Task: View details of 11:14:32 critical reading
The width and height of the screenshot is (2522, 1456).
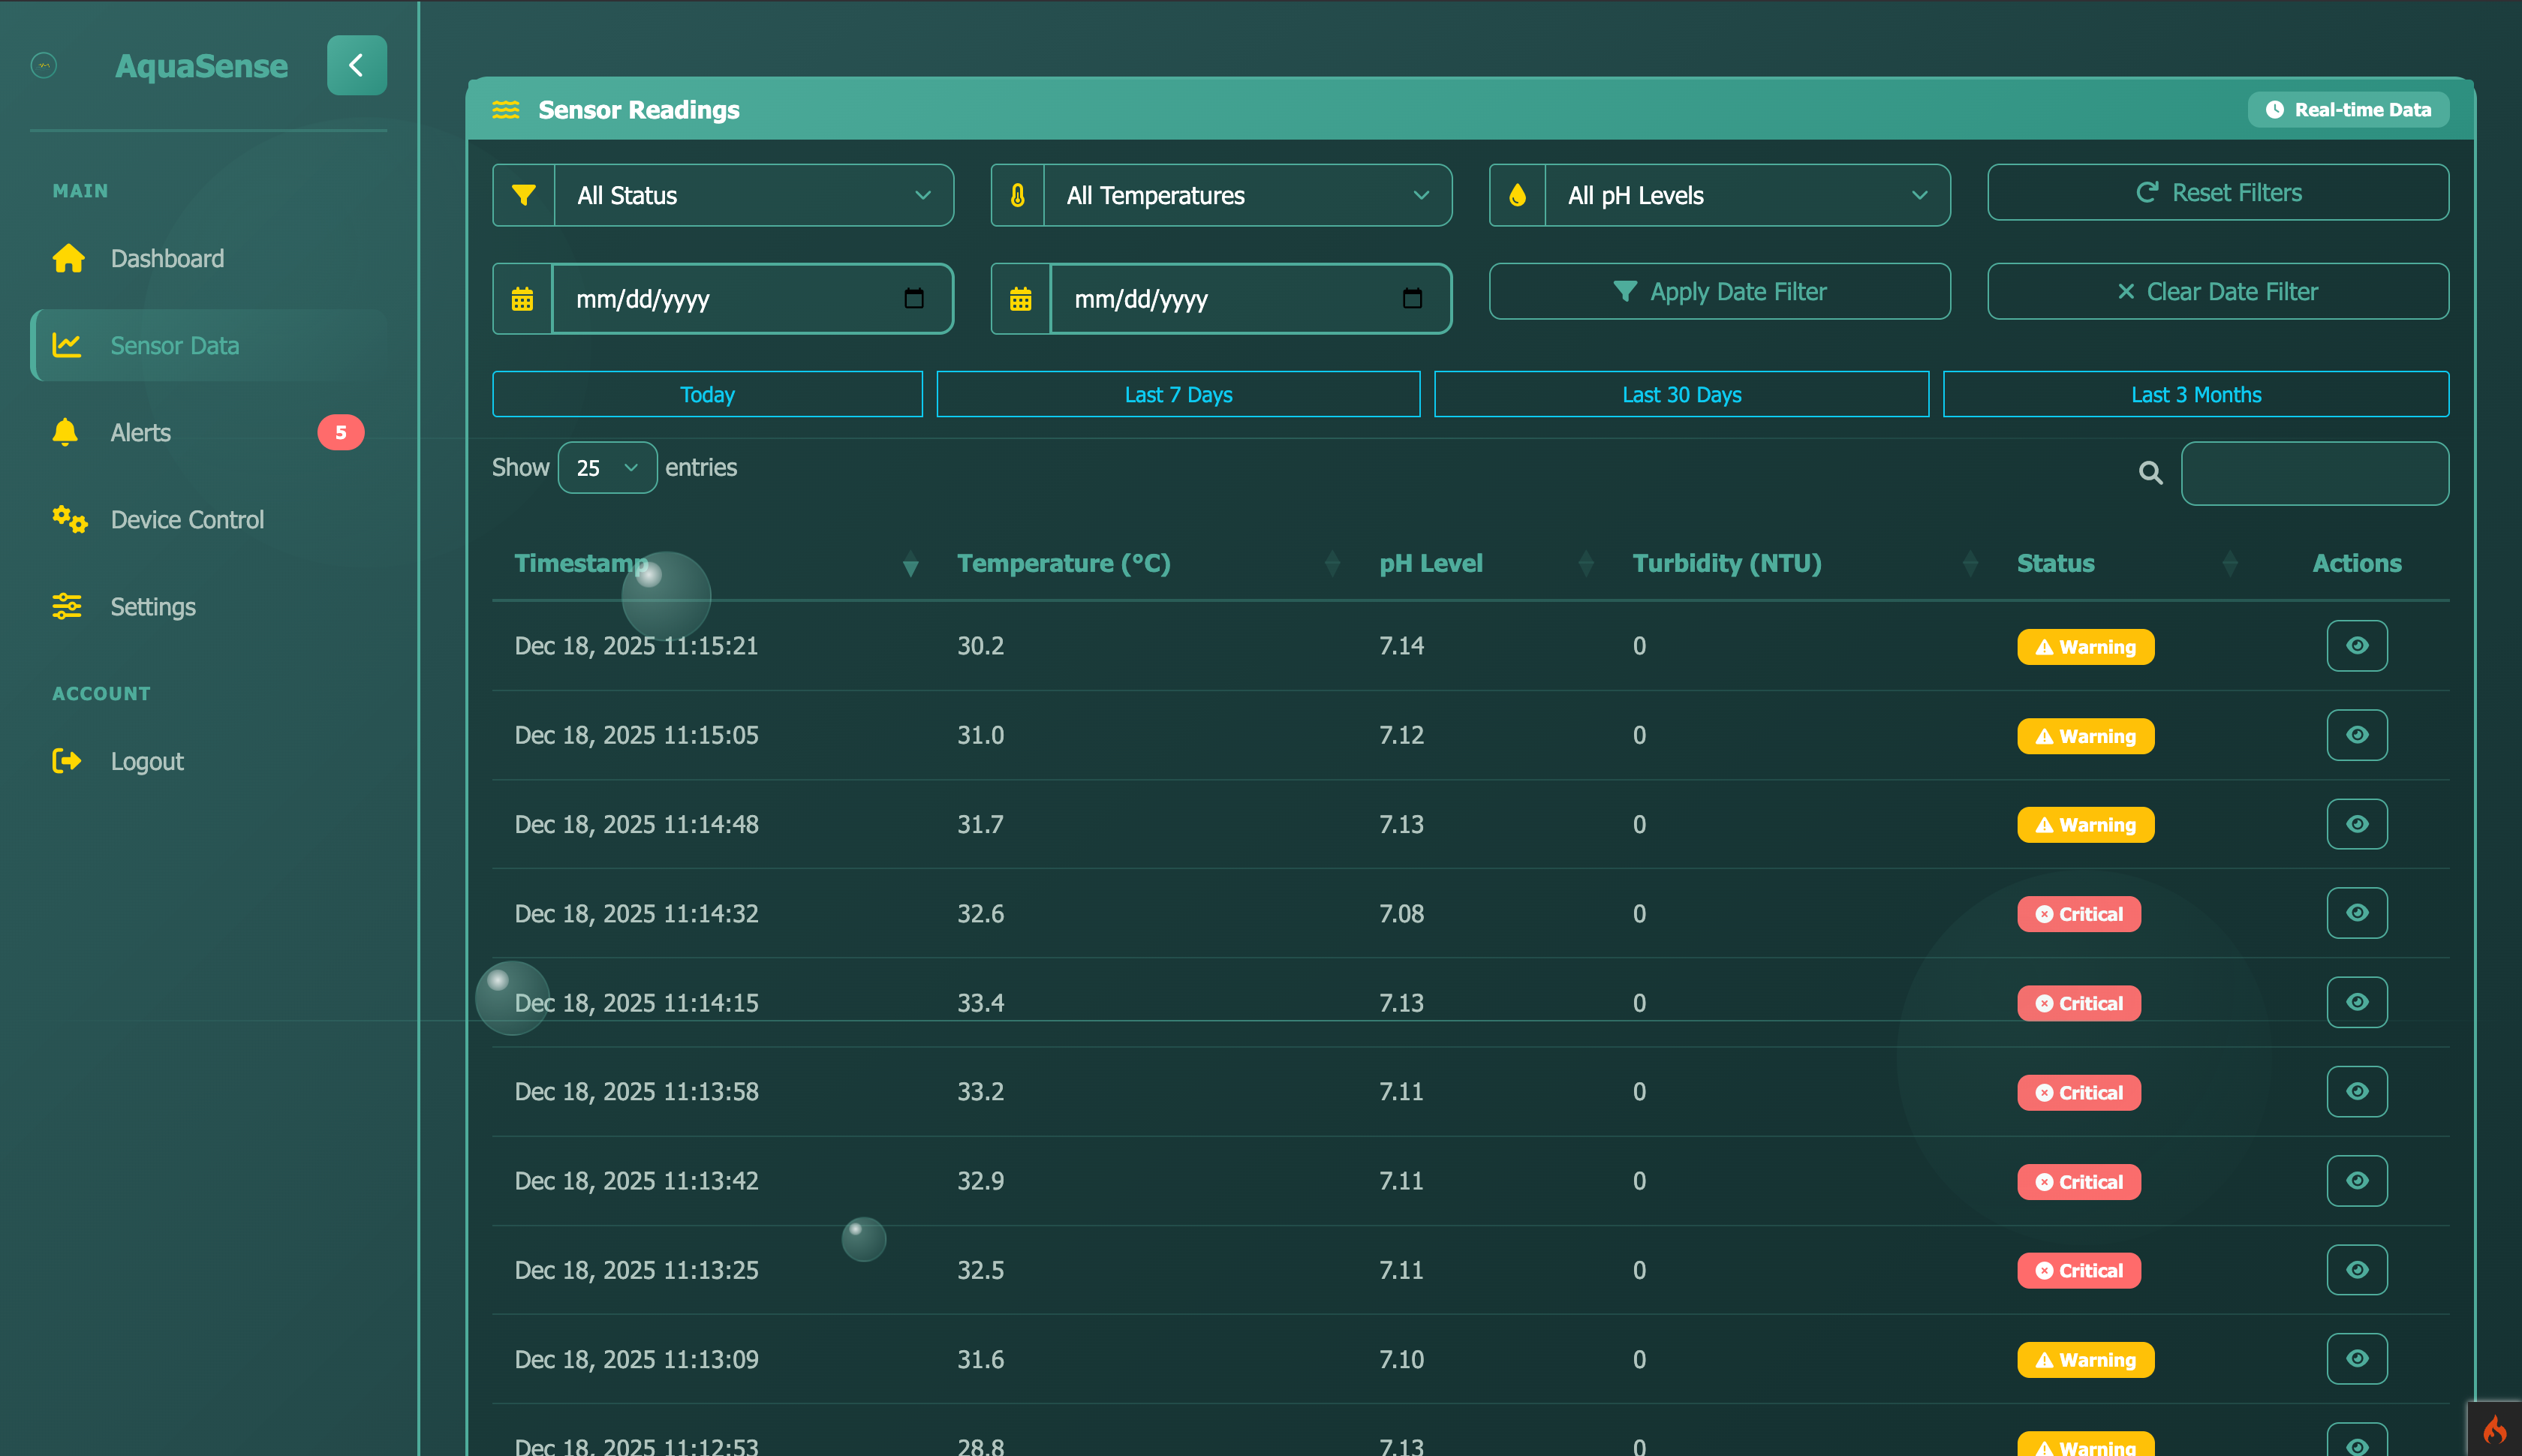Action: point(2356,913)
